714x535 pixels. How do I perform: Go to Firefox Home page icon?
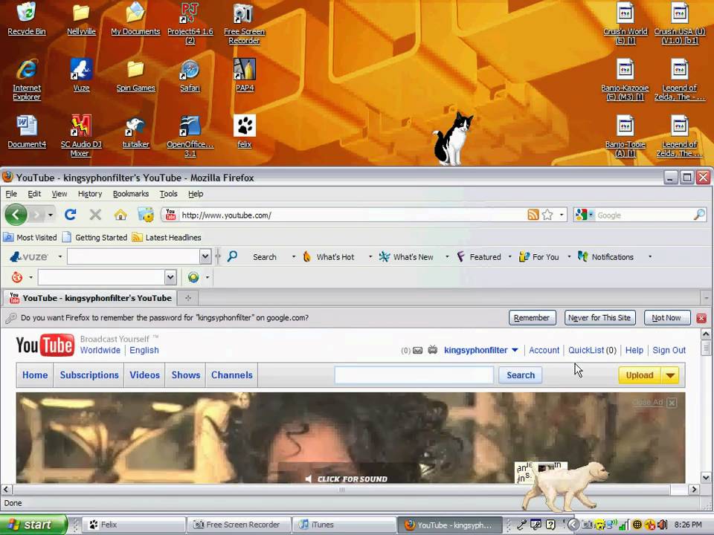click(120, 215)
